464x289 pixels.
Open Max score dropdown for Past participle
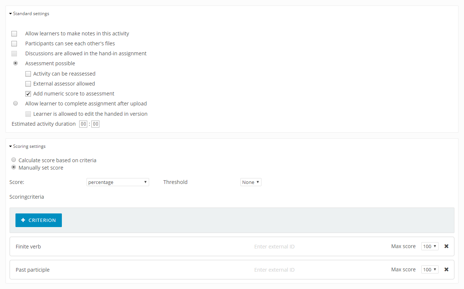[x=430, y=269]
